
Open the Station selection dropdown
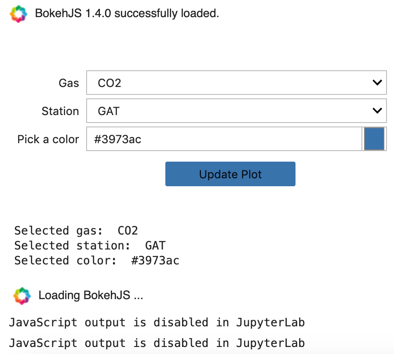[236, 111]
